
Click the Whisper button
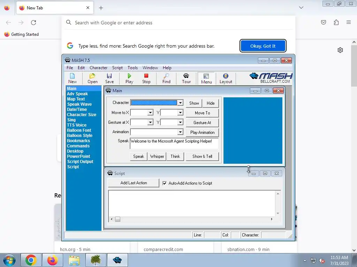(157, 156)
